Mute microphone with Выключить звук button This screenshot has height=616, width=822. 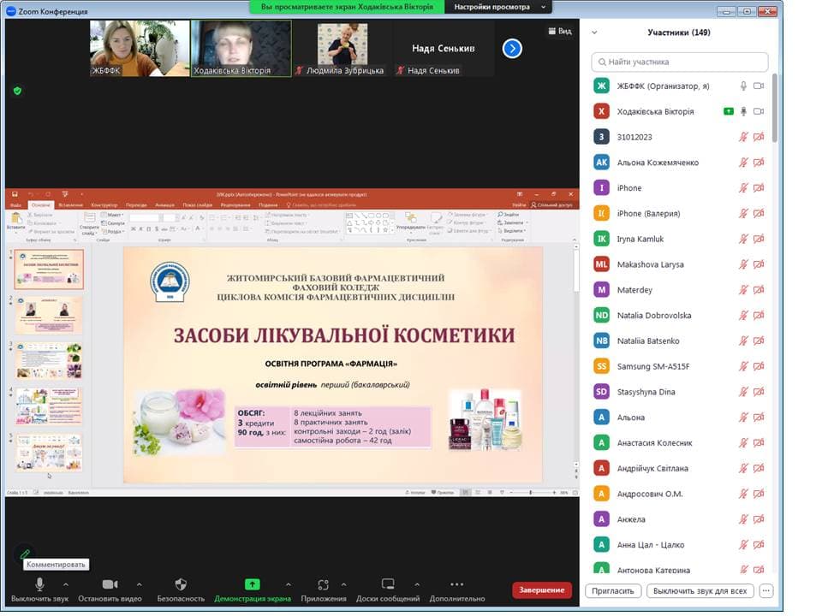pyautogui.click(x=39, y=589)
